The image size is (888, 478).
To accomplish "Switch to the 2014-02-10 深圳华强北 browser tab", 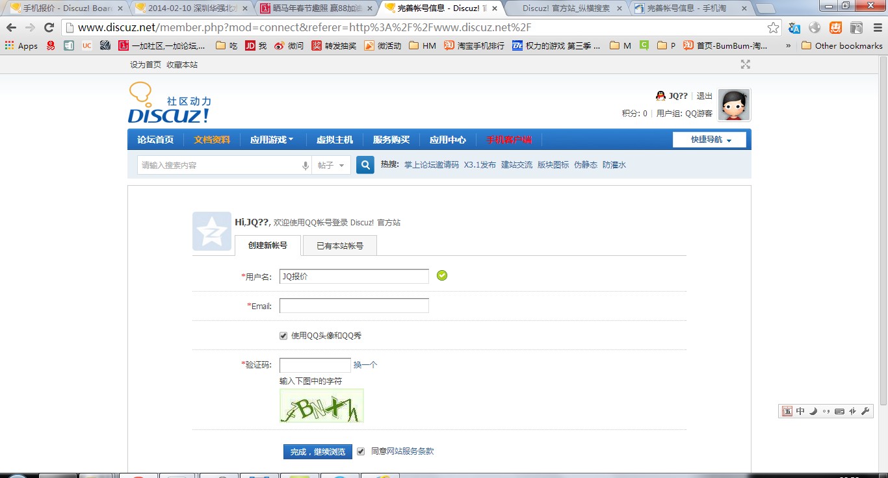I will pos(191,8).
